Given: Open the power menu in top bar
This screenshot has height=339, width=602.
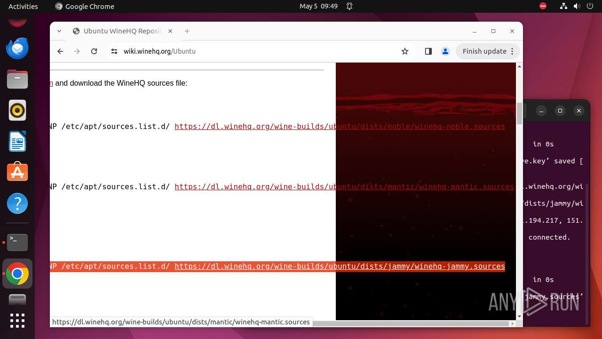Looking at the screenshot, I should point(590,6).
